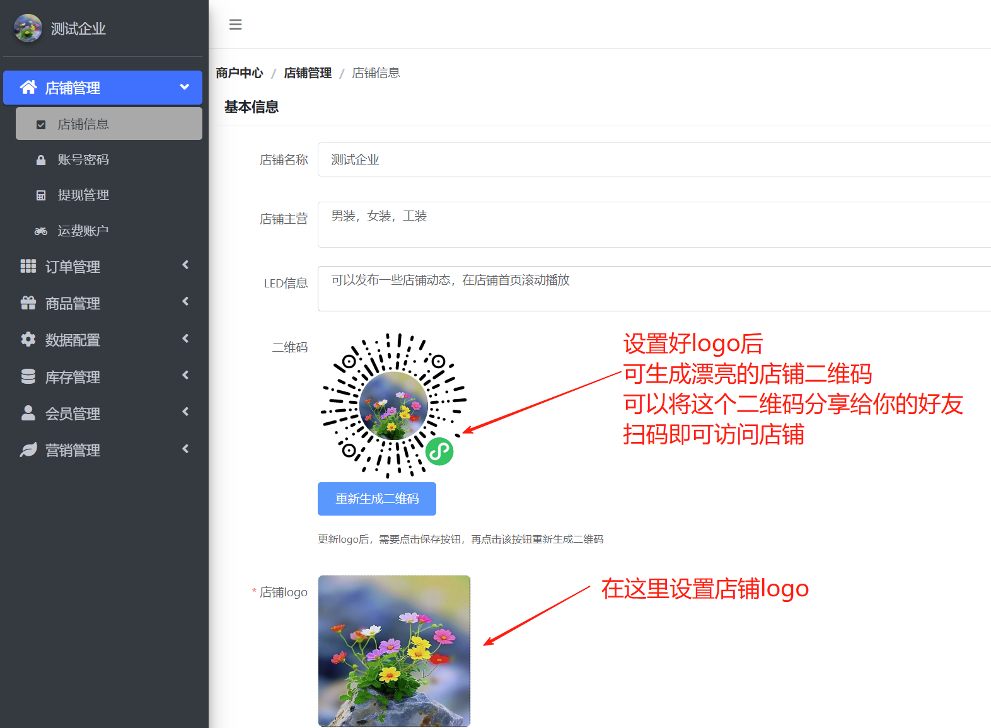Image resolution: width=991 pixels, height=728 pixels.
Task: Click the 测试企业 avatar image in sidebar
Action: tap(28, 28)
